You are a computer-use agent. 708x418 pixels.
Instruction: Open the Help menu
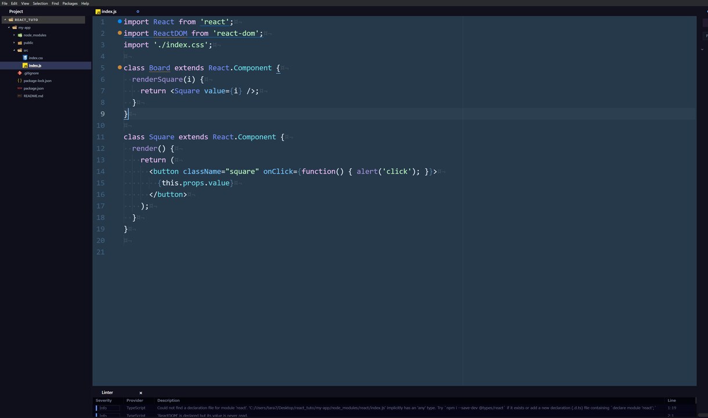coord(85,3)
